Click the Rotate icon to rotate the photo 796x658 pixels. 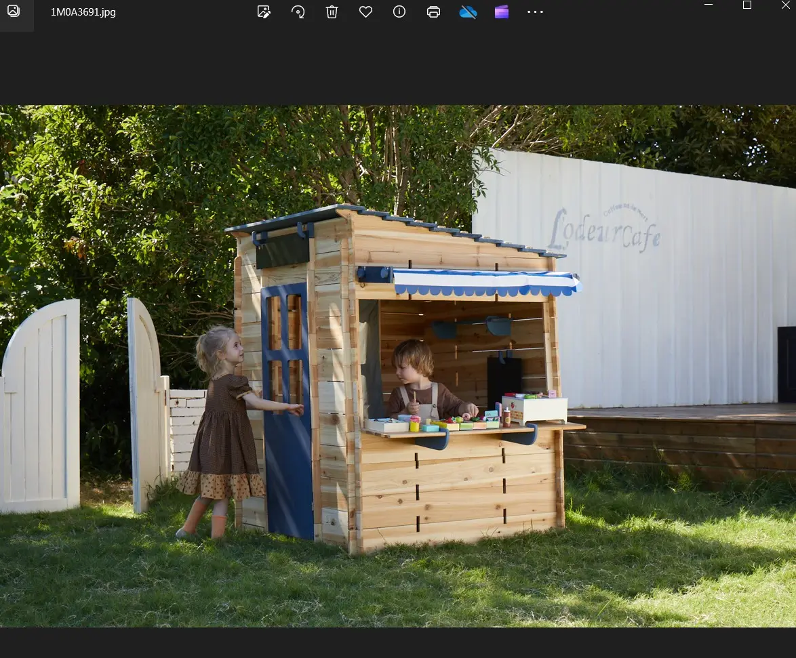[x=298, y=12]
